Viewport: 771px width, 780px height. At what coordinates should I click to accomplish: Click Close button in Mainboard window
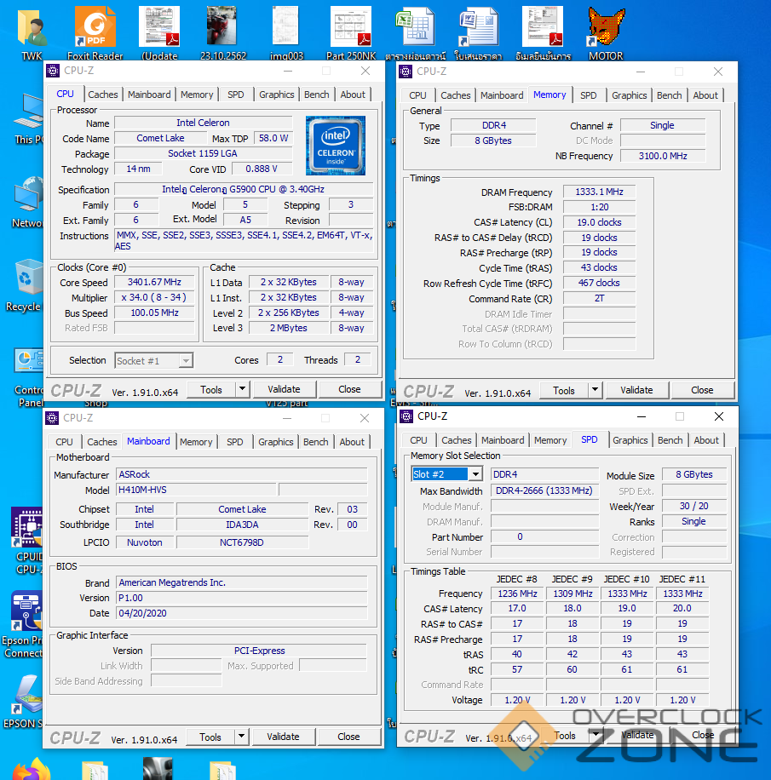[348, 737]
